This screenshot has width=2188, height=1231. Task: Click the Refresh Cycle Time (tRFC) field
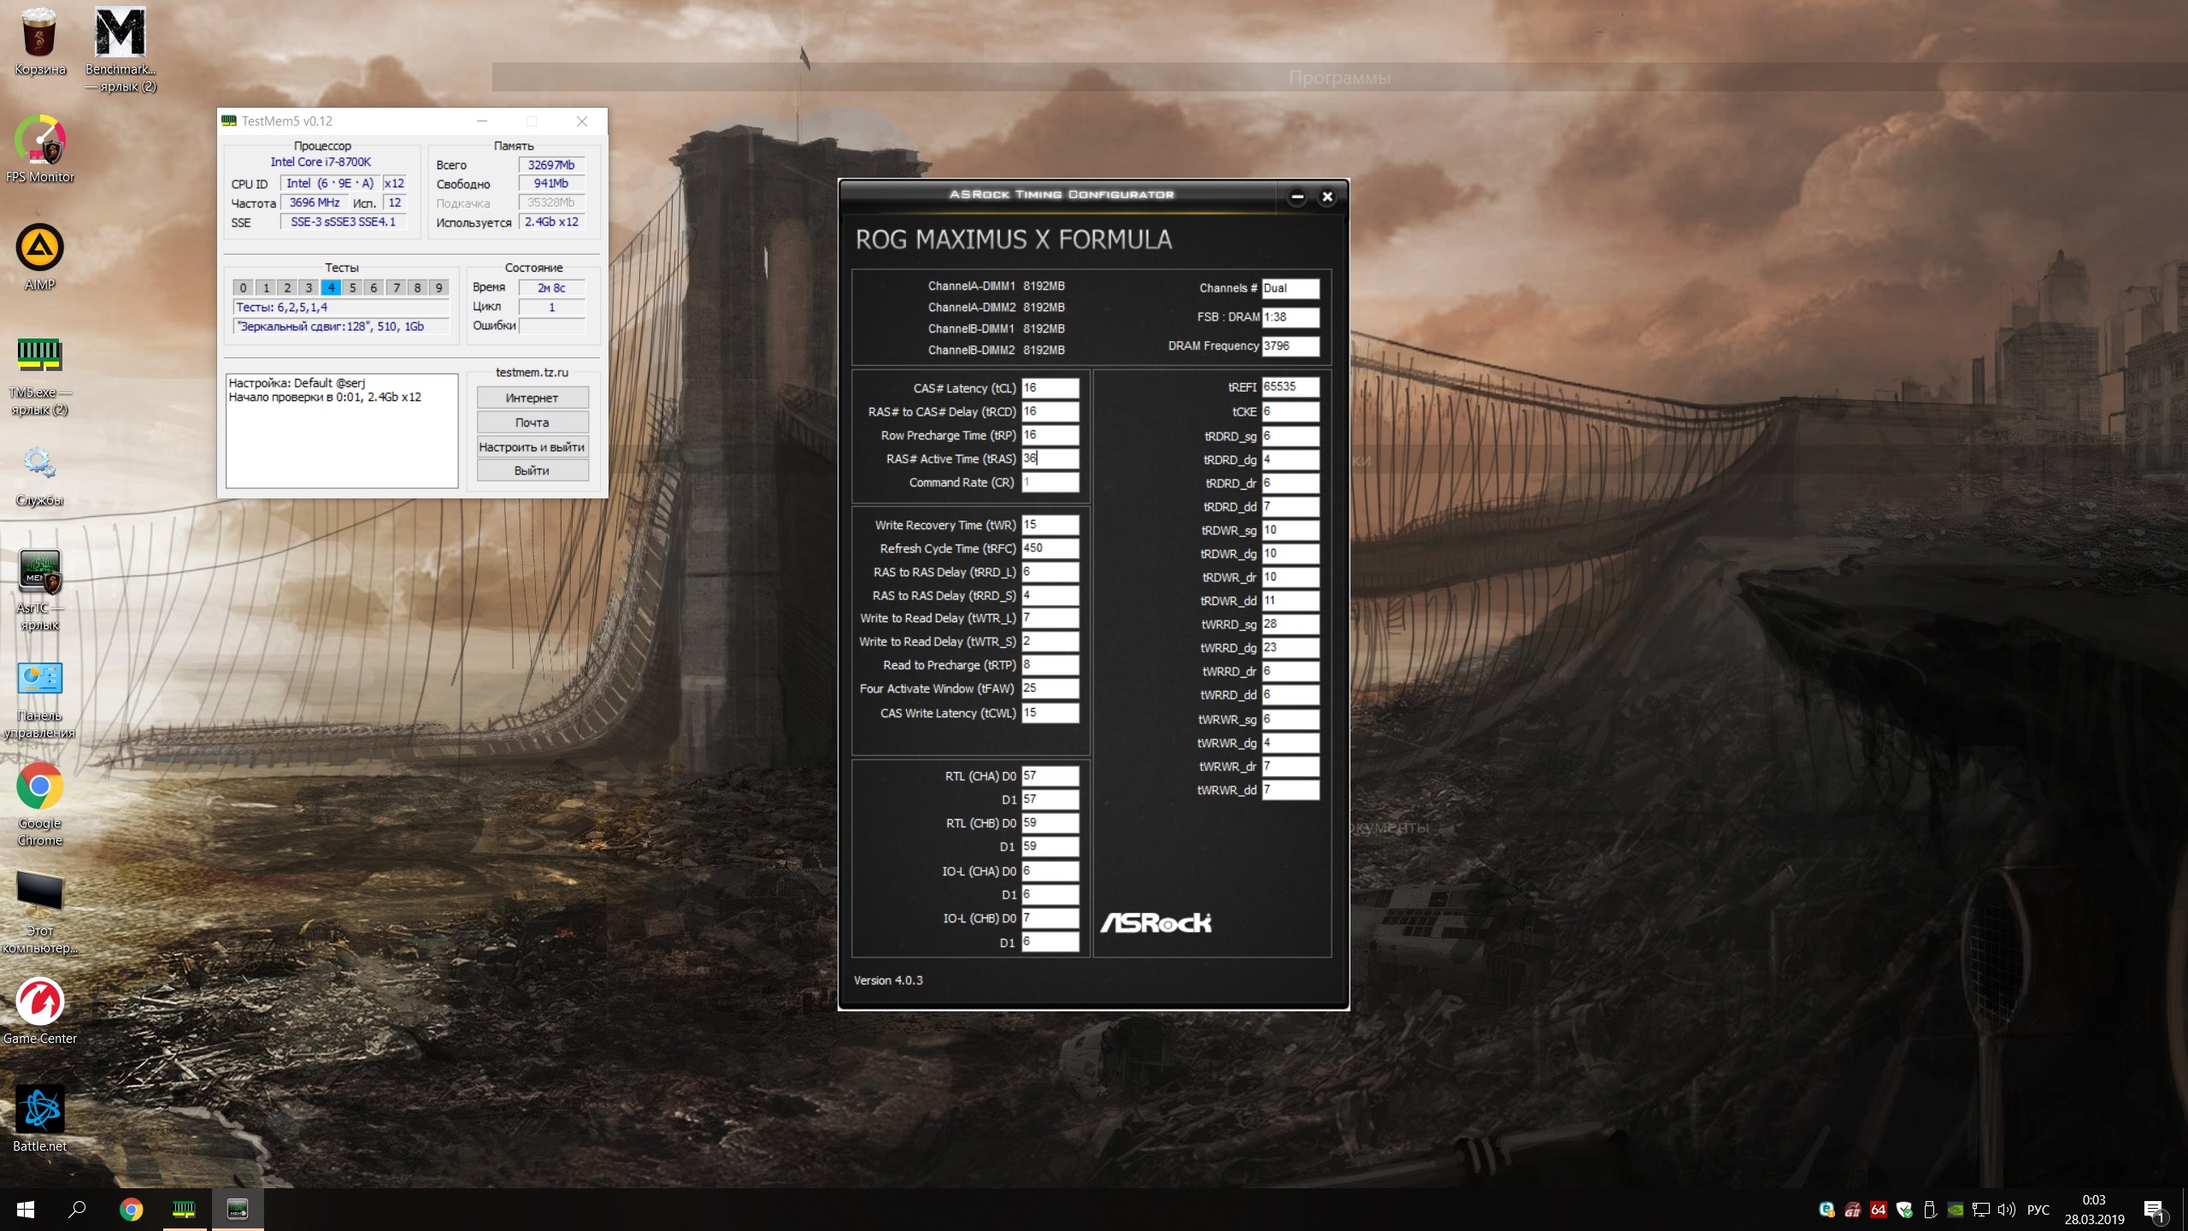click(x=1050, y=548)
